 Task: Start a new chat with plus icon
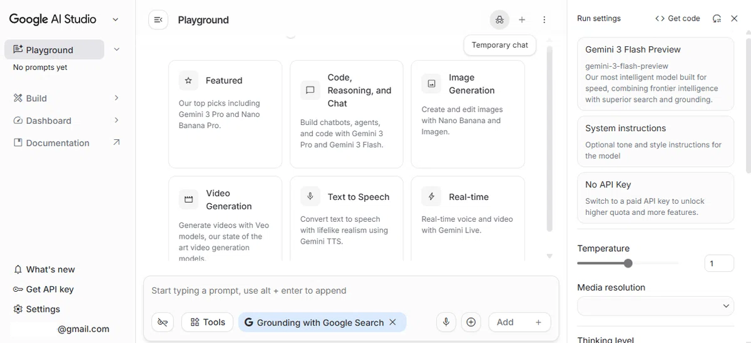click(522, 20)
